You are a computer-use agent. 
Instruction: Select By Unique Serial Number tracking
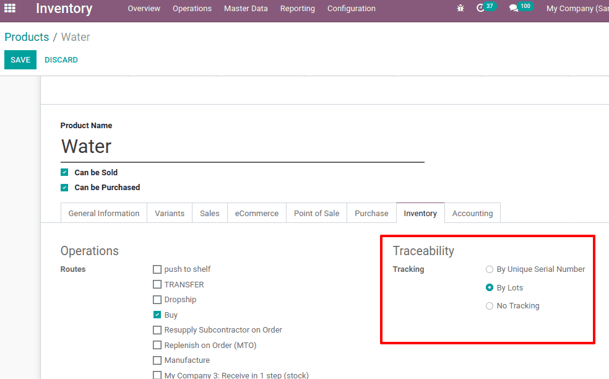click(x=490, y=269)
